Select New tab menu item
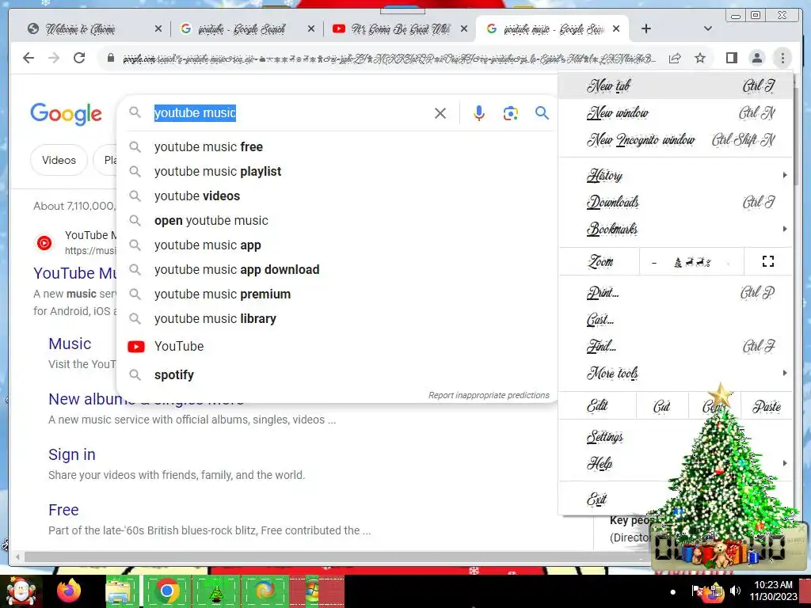 pyautogui.click(x=676, y=85)
